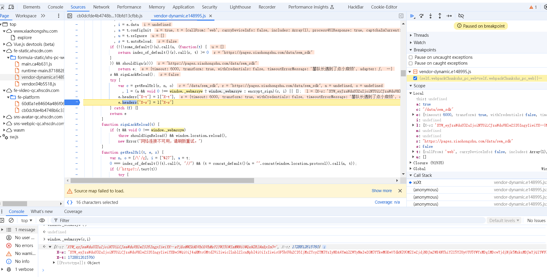Pretty print the source with braces icon
The image size is (547, 277).
click(70, 202)
